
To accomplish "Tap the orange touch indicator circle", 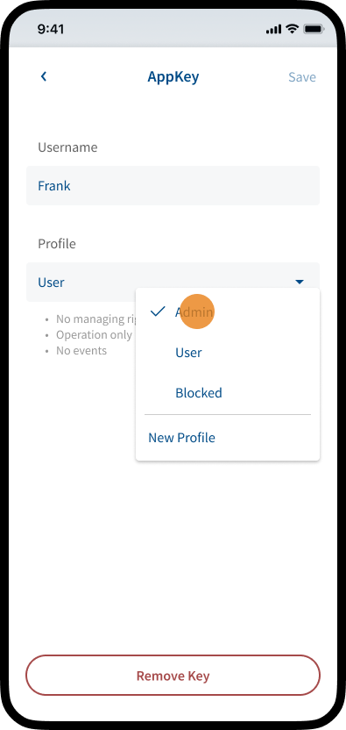I will 197,311.
